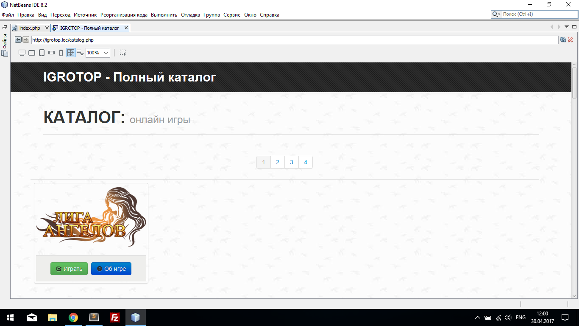Screen dimensions: 579x326
Task: Reload the embedded browser page
Action: coord(563,39)
